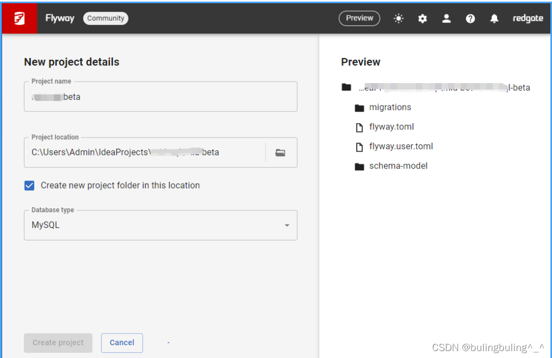This screenshot has width=552, height=358.
Task: Click the root project folder icon in Preview
Action: [x=347, y=87]
